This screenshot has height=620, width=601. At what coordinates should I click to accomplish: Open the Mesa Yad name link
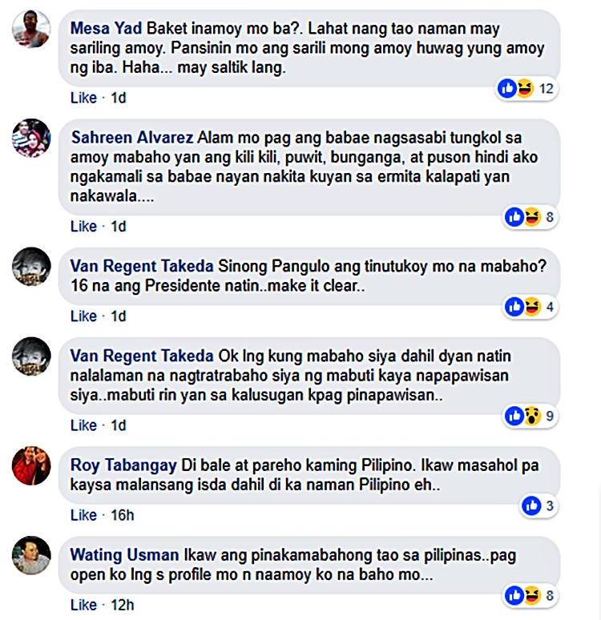(106, 29)
